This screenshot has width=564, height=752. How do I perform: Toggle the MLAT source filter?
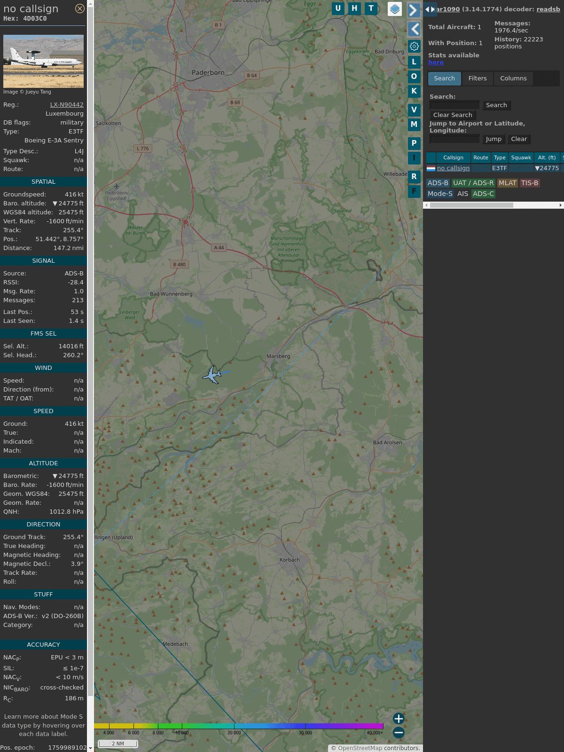coord(507,183)
